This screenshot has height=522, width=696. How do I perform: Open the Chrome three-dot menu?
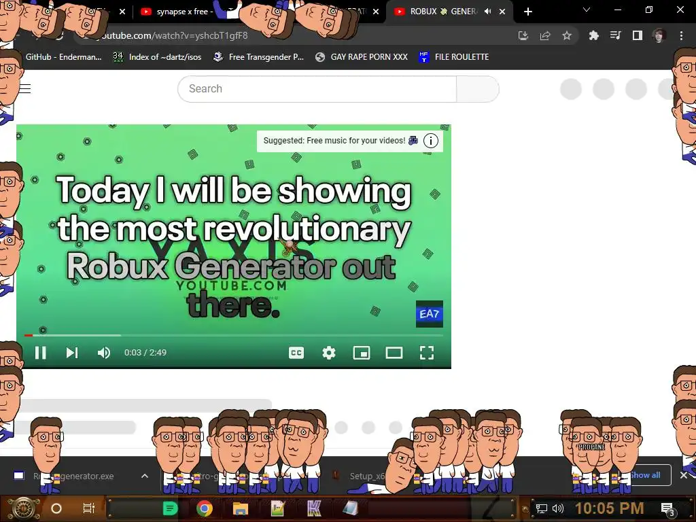coord(681,35)
